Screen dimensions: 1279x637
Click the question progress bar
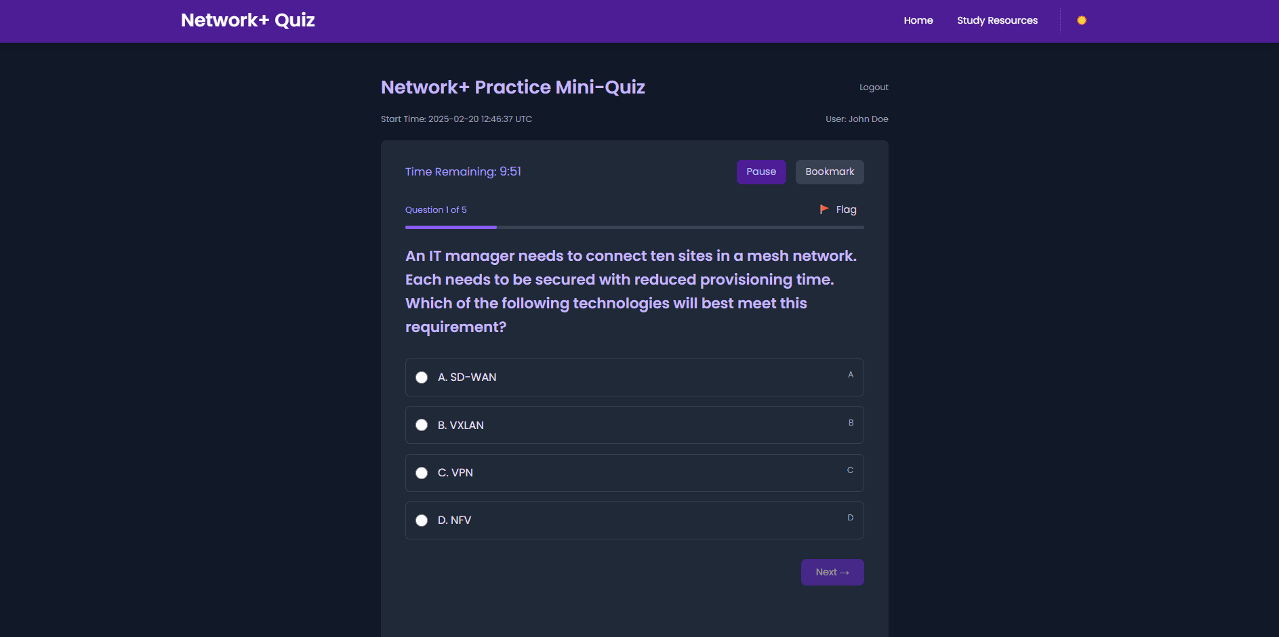(634, 227)
